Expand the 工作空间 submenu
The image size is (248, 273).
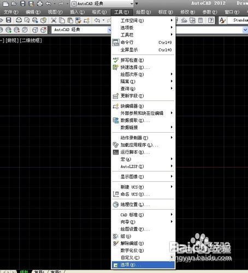click(x=143, y=21)
